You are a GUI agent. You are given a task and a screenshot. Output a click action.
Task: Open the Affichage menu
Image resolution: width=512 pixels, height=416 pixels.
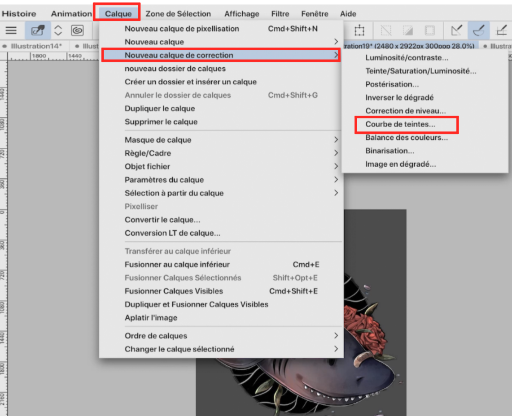pos(241,14)
